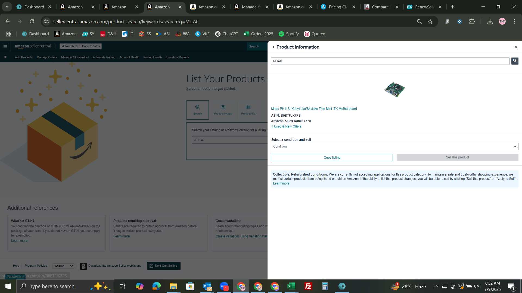Screen dimensions: 522x293
Task: Click the browser back arrow
Action: point(7,21)
